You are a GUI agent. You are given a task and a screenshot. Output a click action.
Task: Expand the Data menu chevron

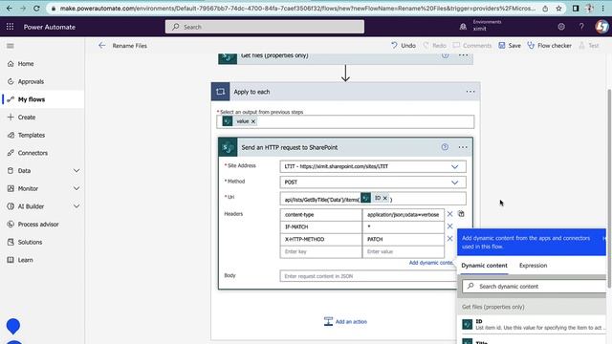[x=76, y=170]
